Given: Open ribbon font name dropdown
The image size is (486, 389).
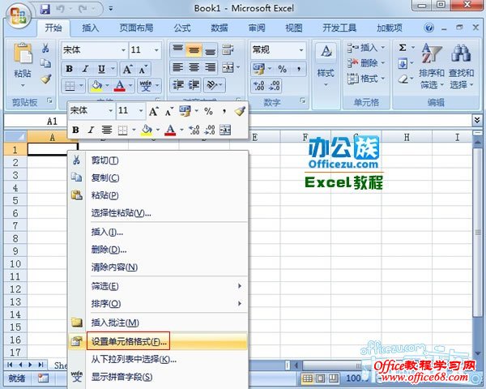Looking at the screenshot, I should tap(123, 50).
